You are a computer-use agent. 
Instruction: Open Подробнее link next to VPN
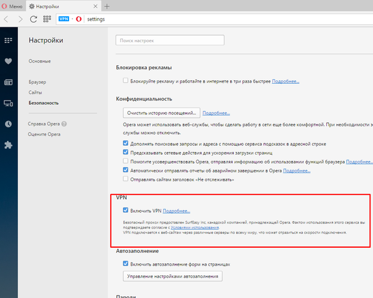click(x=177, y=211)
